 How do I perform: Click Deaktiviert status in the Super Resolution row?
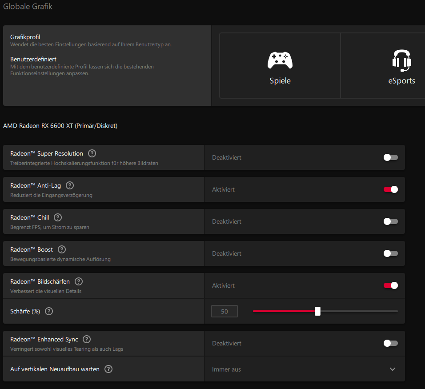point(227,157)
